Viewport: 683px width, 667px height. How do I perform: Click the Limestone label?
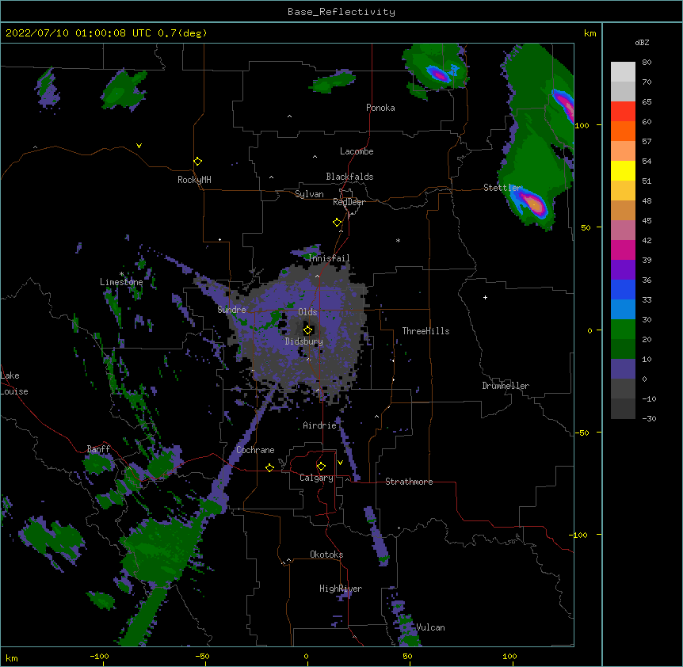pyautogui.click(x=121, y=282)
